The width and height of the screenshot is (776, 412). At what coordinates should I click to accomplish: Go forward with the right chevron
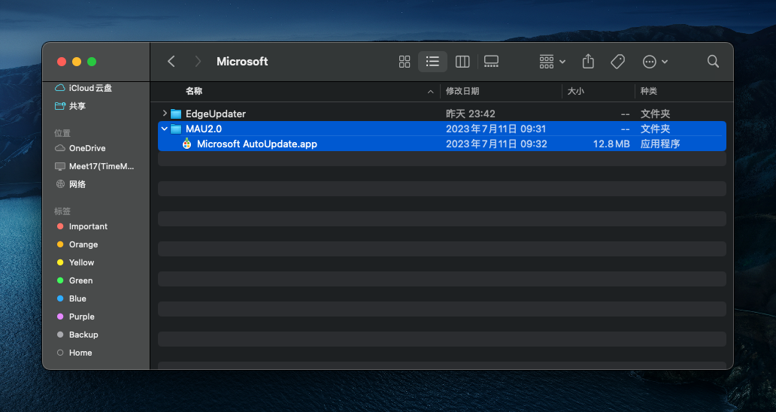(198, 62)
